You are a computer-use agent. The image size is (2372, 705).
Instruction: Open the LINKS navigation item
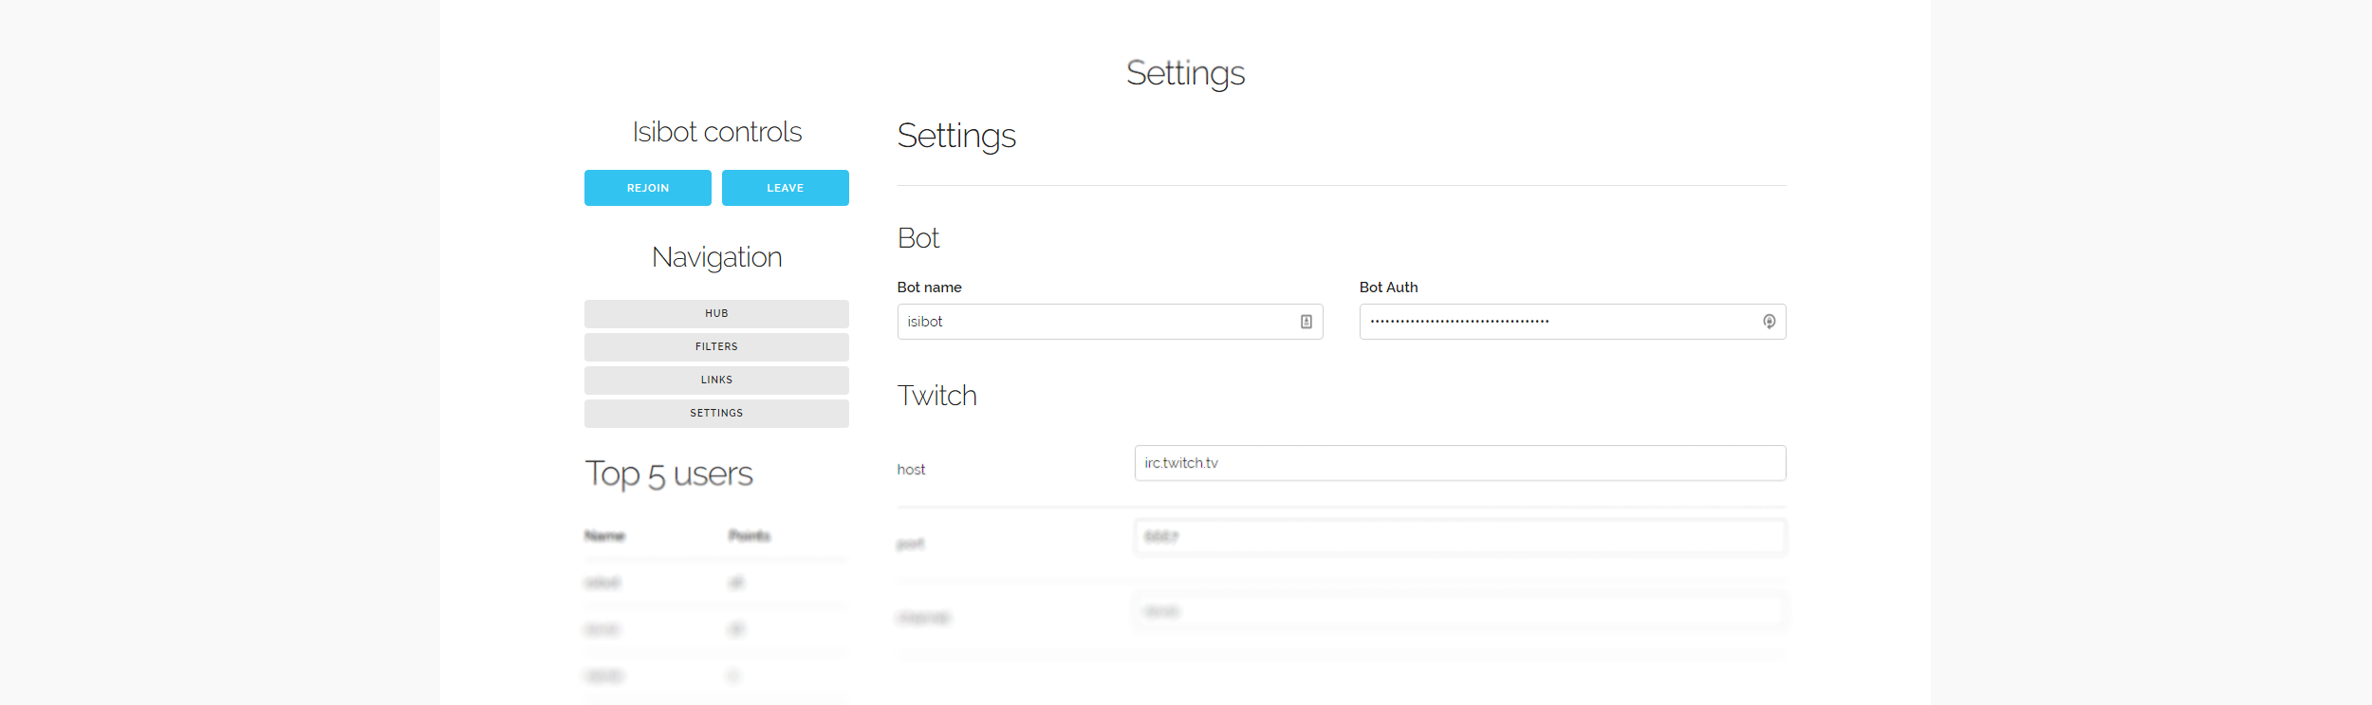coord(716,380)
